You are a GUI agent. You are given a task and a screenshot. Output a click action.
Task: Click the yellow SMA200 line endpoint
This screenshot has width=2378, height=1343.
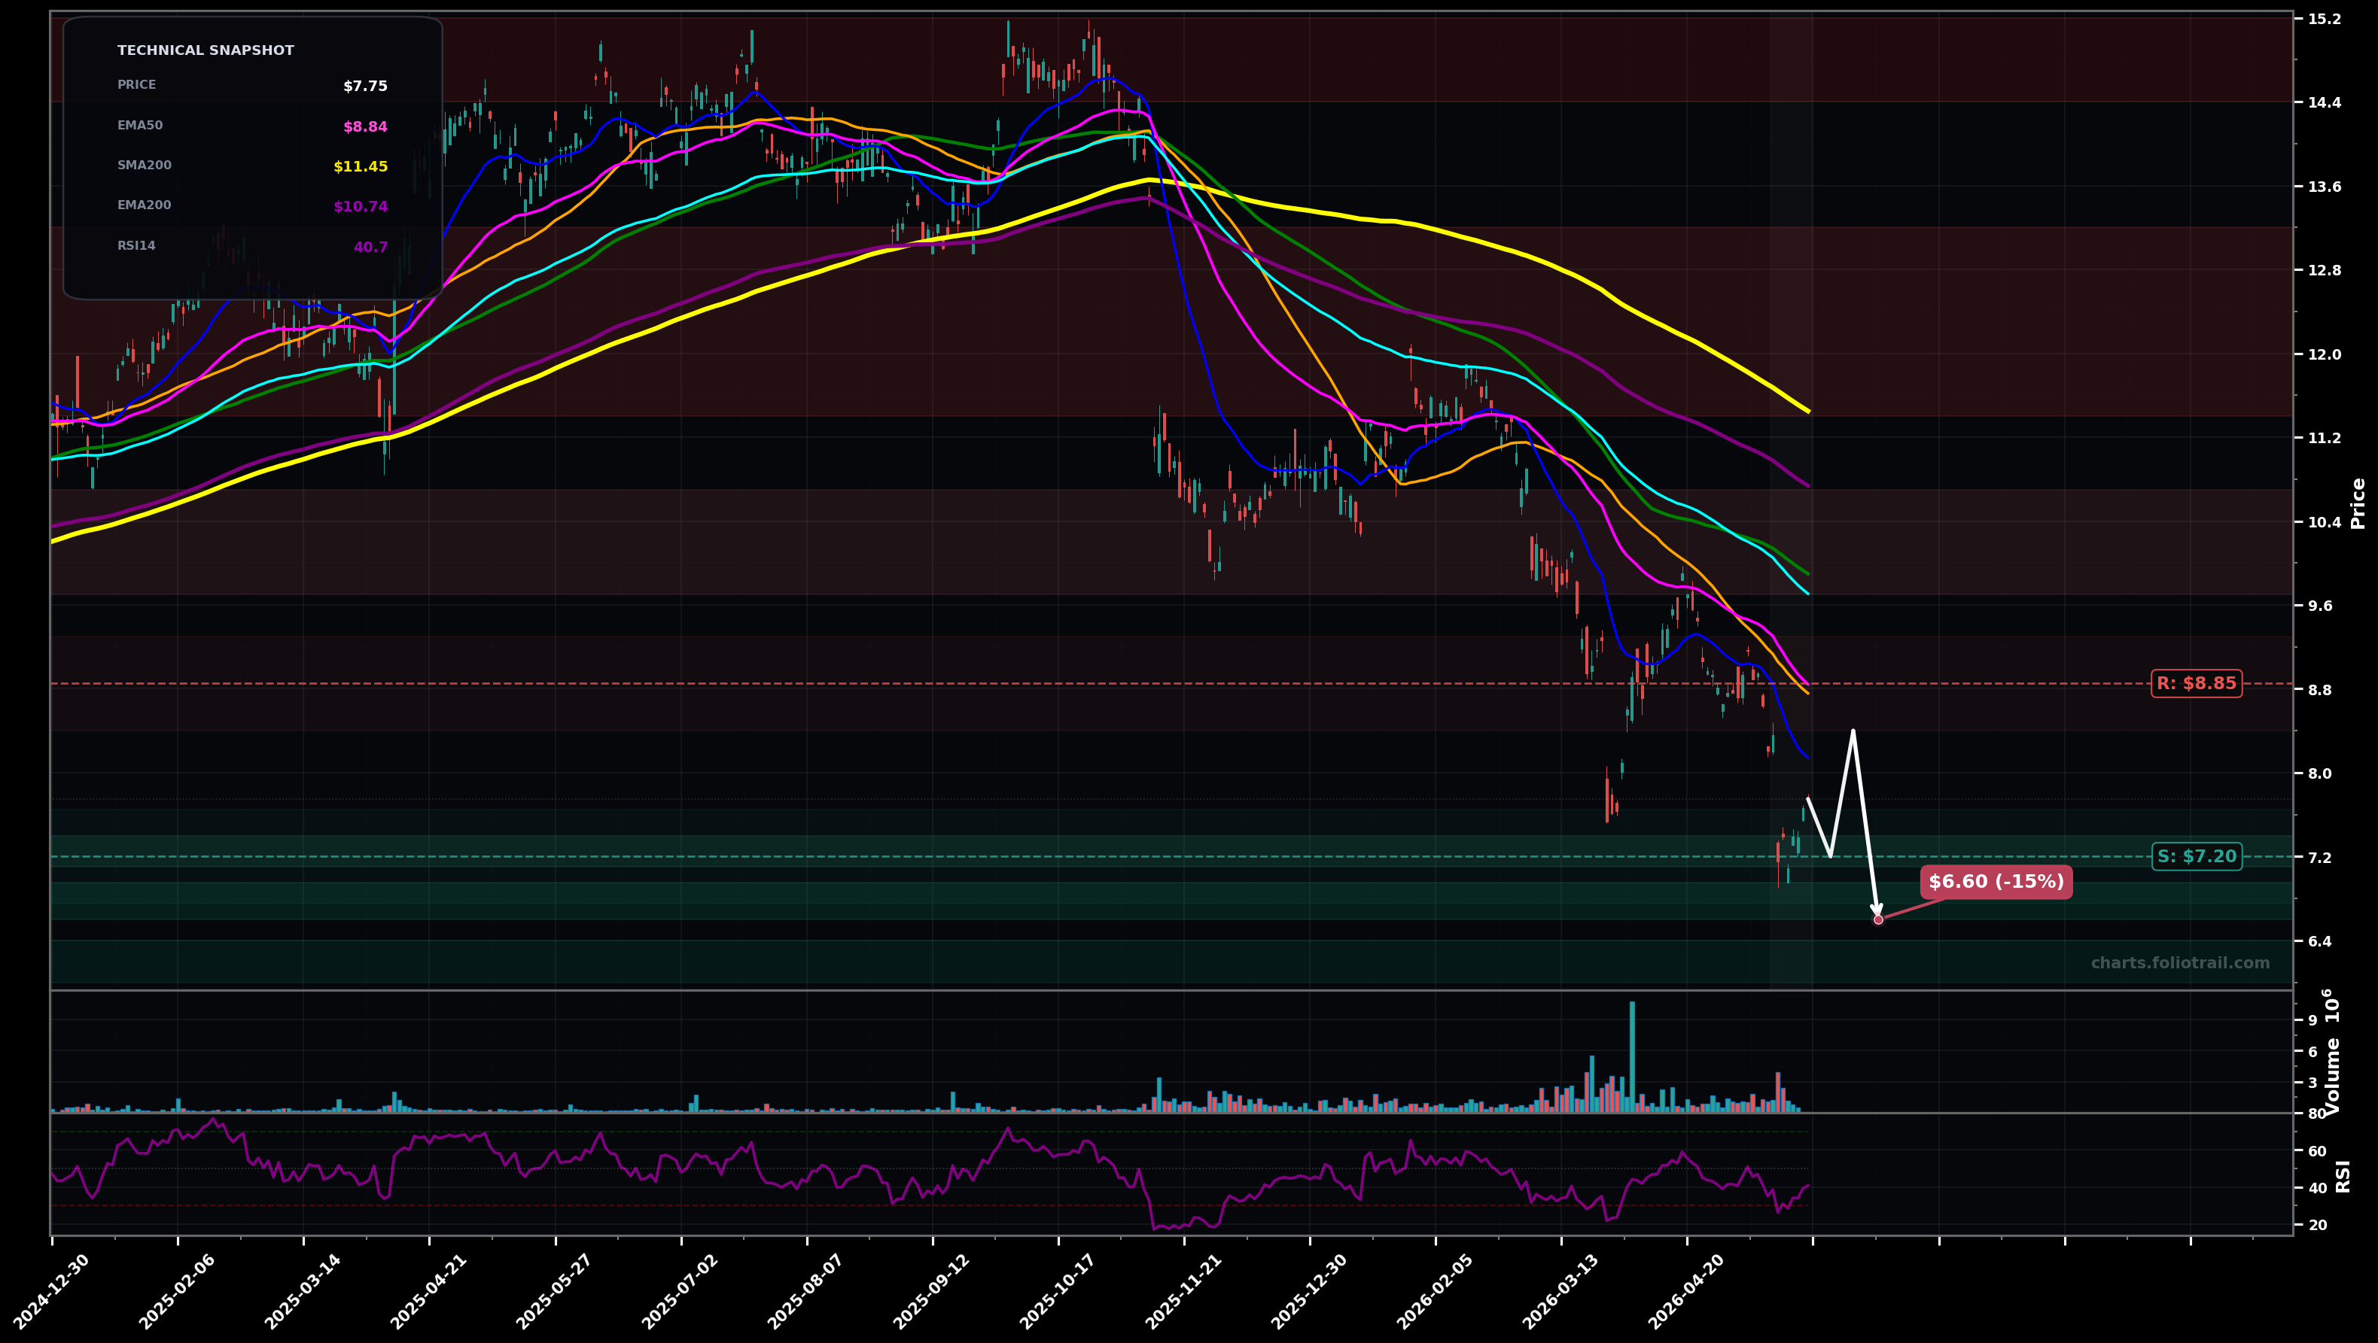[x=1807, y=412]
